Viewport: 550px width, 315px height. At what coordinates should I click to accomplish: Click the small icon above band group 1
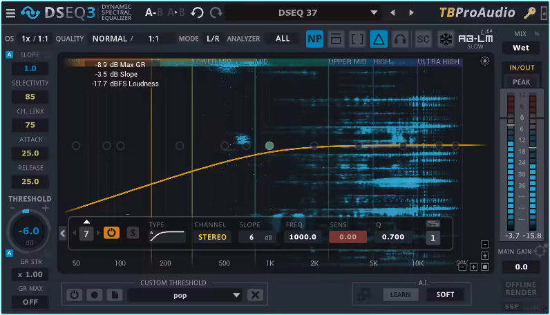click(x=433, y=224)
